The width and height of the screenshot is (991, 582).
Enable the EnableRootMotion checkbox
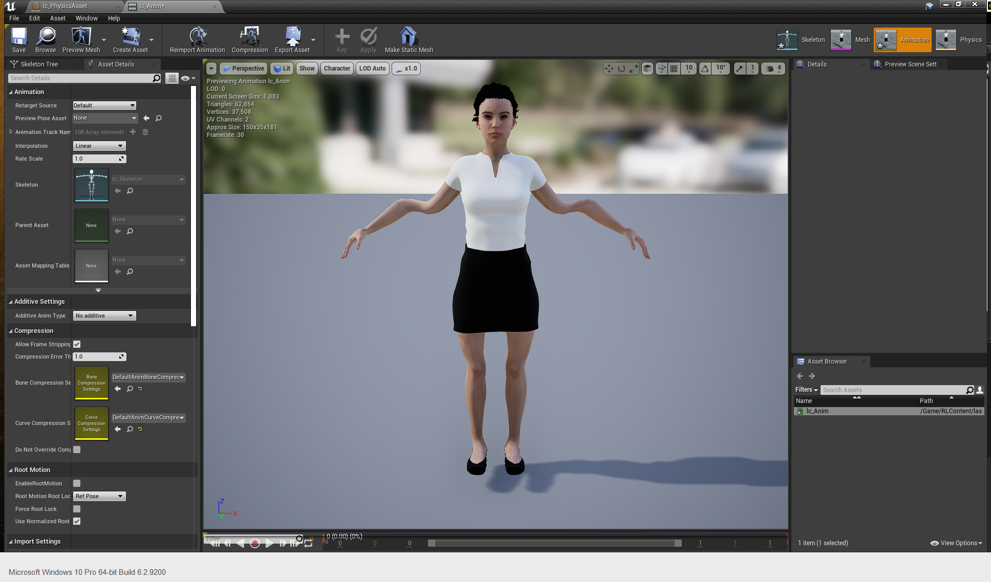[77, 483]
